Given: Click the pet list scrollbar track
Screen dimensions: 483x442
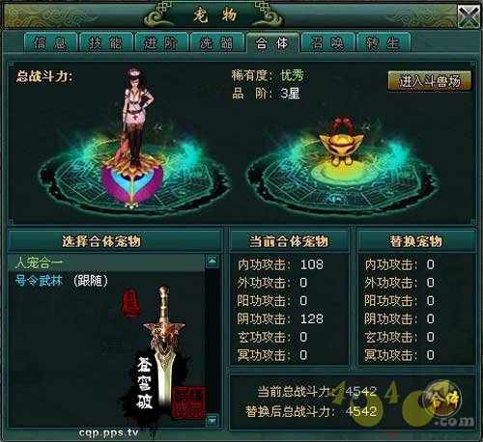Looking at the screenshot, I should pos(213,341).
